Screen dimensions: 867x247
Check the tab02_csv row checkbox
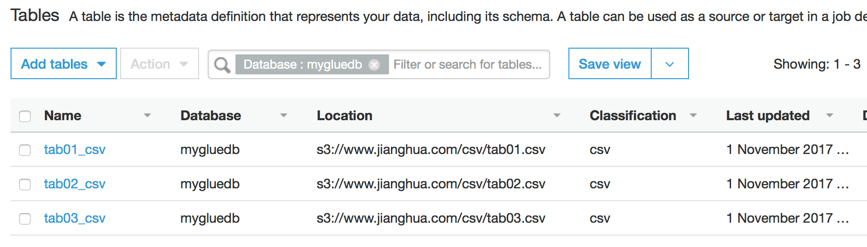point(25,185)
